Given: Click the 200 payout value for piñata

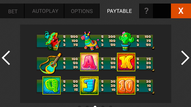Looking at the screenshot, I should [112, 37].
